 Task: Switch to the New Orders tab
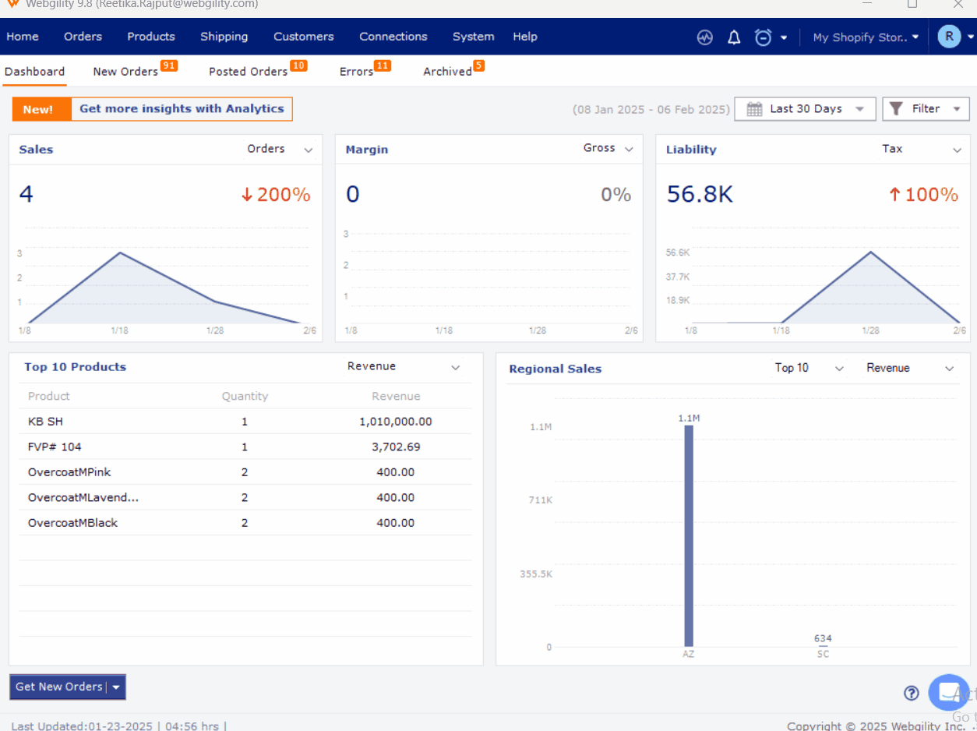(x=125, y=72)
